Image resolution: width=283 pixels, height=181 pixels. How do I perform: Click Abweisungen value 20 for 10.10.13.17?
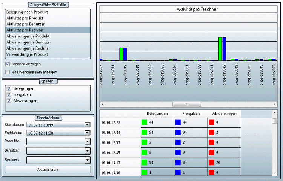tap(218, 162)
